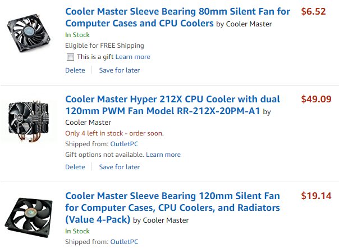
Task: Click Learn more next to gift options unavailable
Action: point(163,155)
